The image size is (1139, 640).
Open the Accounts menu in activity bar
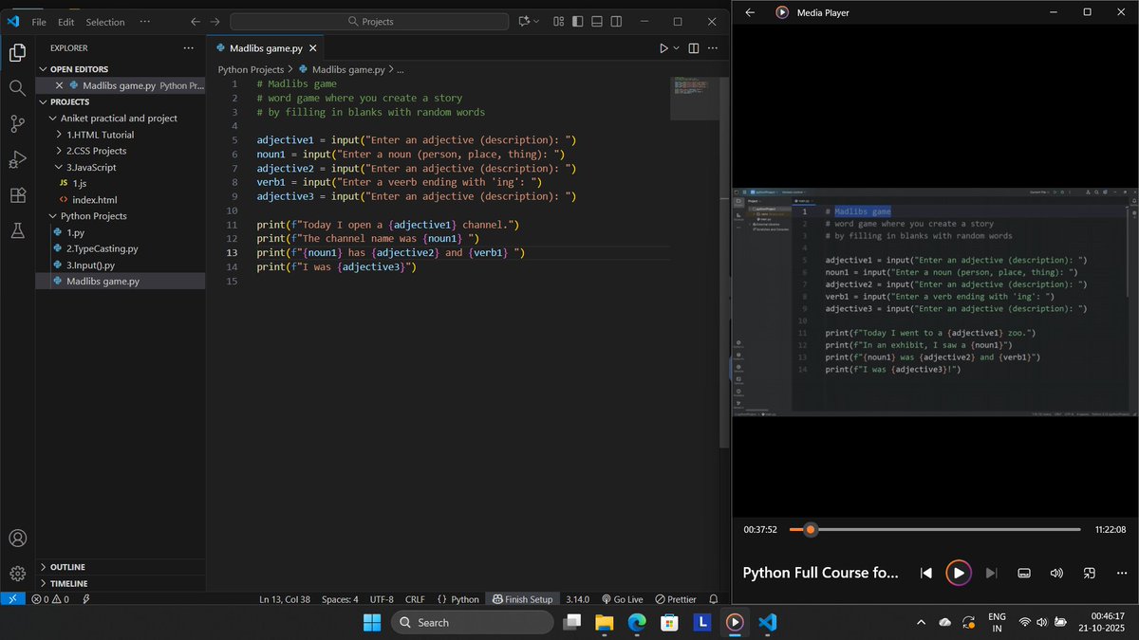(17, 539)
